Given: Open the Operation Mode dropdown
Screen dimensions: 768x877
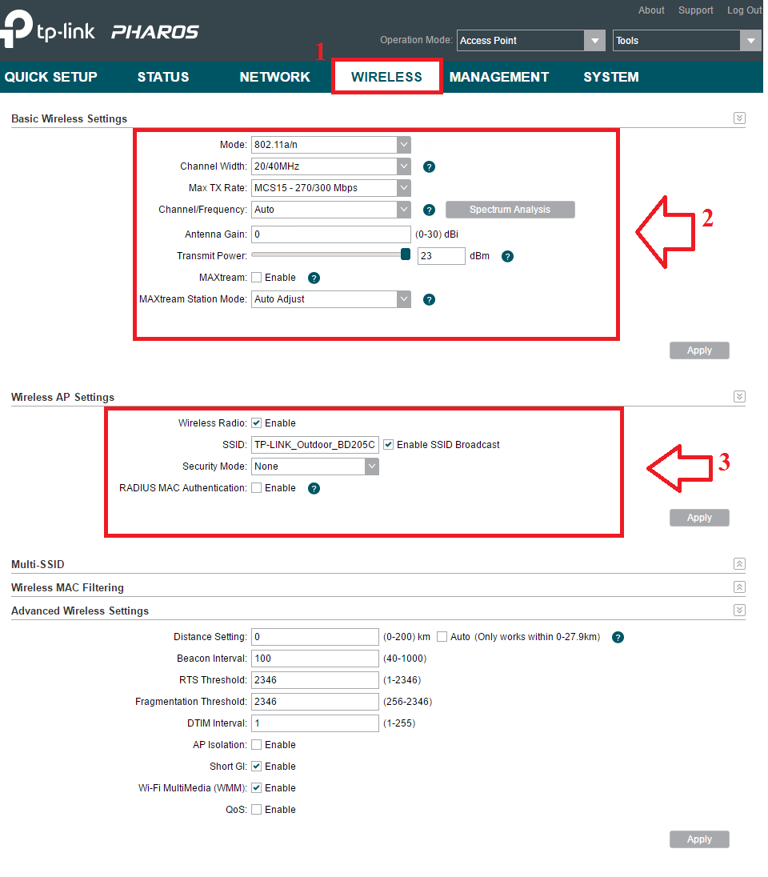Looking at the screenshot, I should pyautogui.click(x=531, y=41).
